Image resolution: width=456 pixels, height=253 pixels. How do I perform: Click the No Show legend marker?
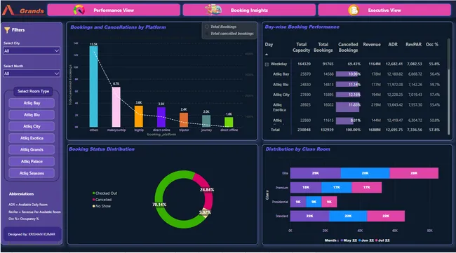tap(93, 206)
